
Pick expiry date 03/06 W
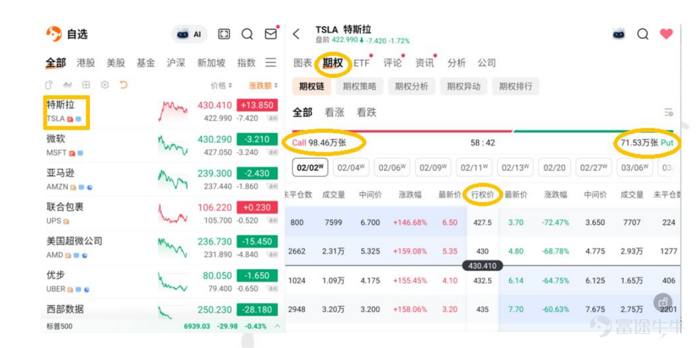click(x=634, y=168)
